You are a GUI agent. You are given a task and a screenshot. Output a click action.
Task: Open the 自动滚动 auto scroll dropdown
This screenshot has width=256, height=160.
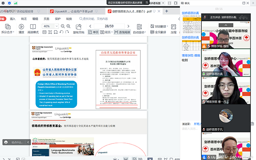[x=139, y=29]
